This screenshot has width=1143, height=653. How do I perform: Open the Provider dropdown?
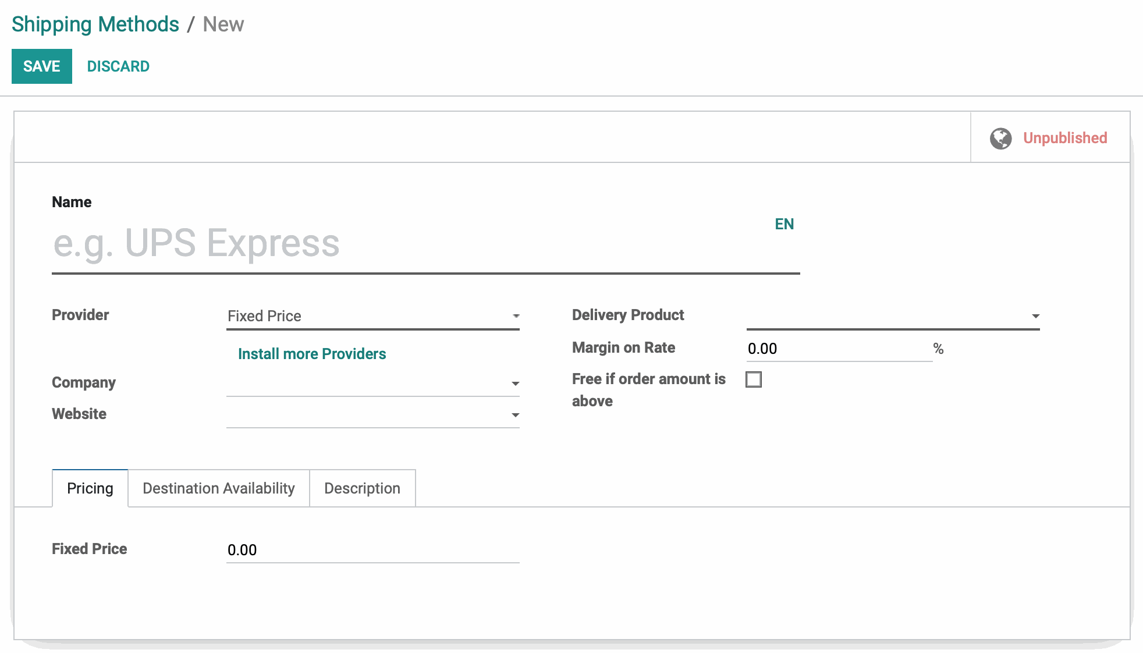[372, 316]
